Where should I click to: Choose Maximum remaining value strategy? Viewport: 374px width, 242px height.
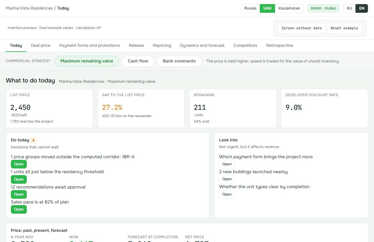tap(87, 61)
